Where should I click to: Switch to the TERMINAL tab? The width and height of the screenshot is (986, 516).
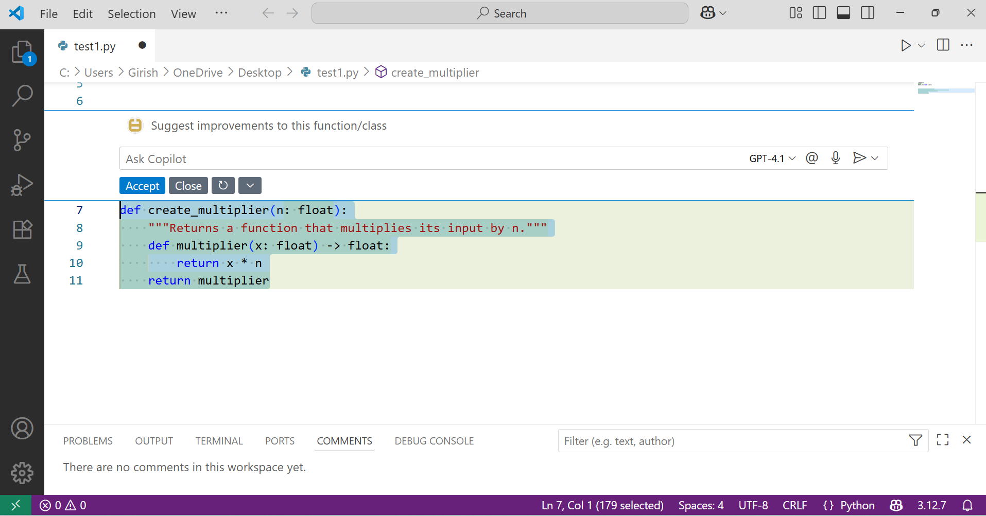(219, 441)
